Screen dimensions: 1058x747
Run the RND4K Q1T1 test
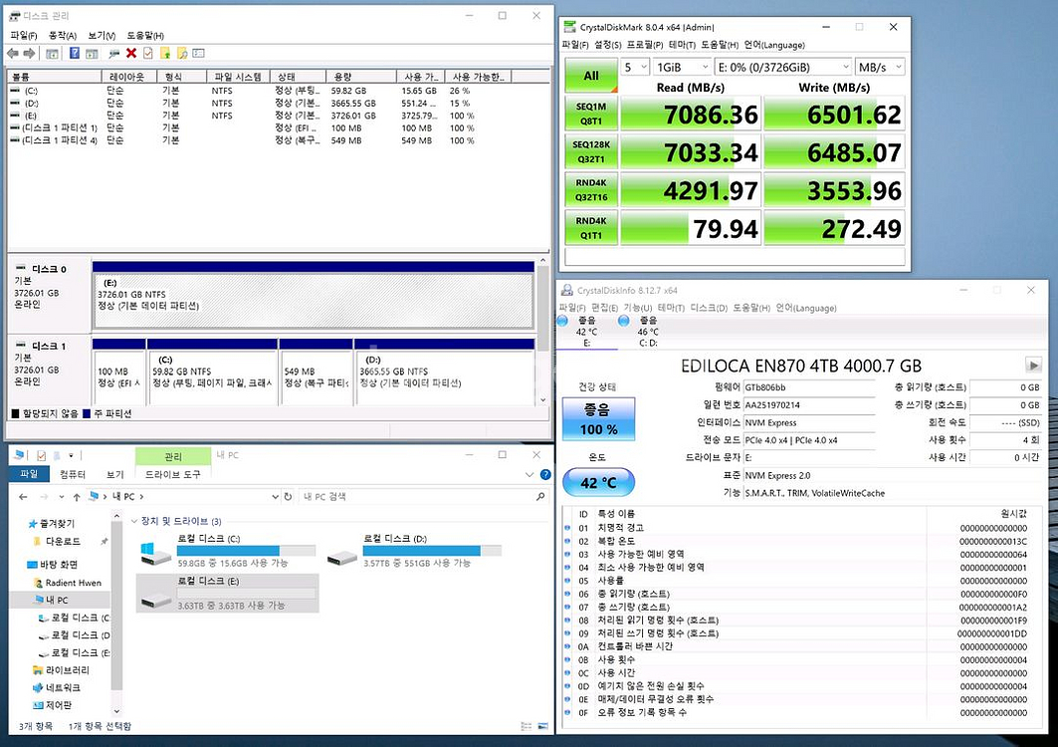[591, 228]
